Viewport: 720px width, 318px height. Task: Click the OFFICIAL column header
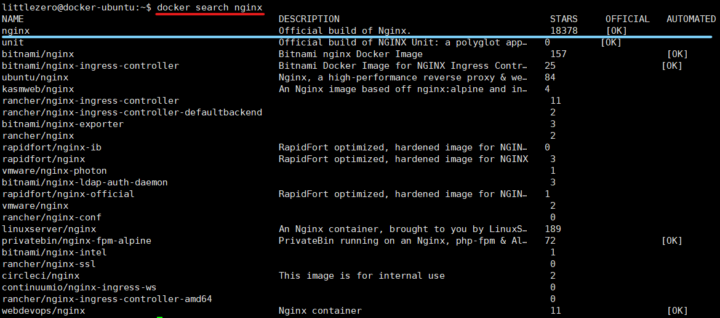click(627, 19)
